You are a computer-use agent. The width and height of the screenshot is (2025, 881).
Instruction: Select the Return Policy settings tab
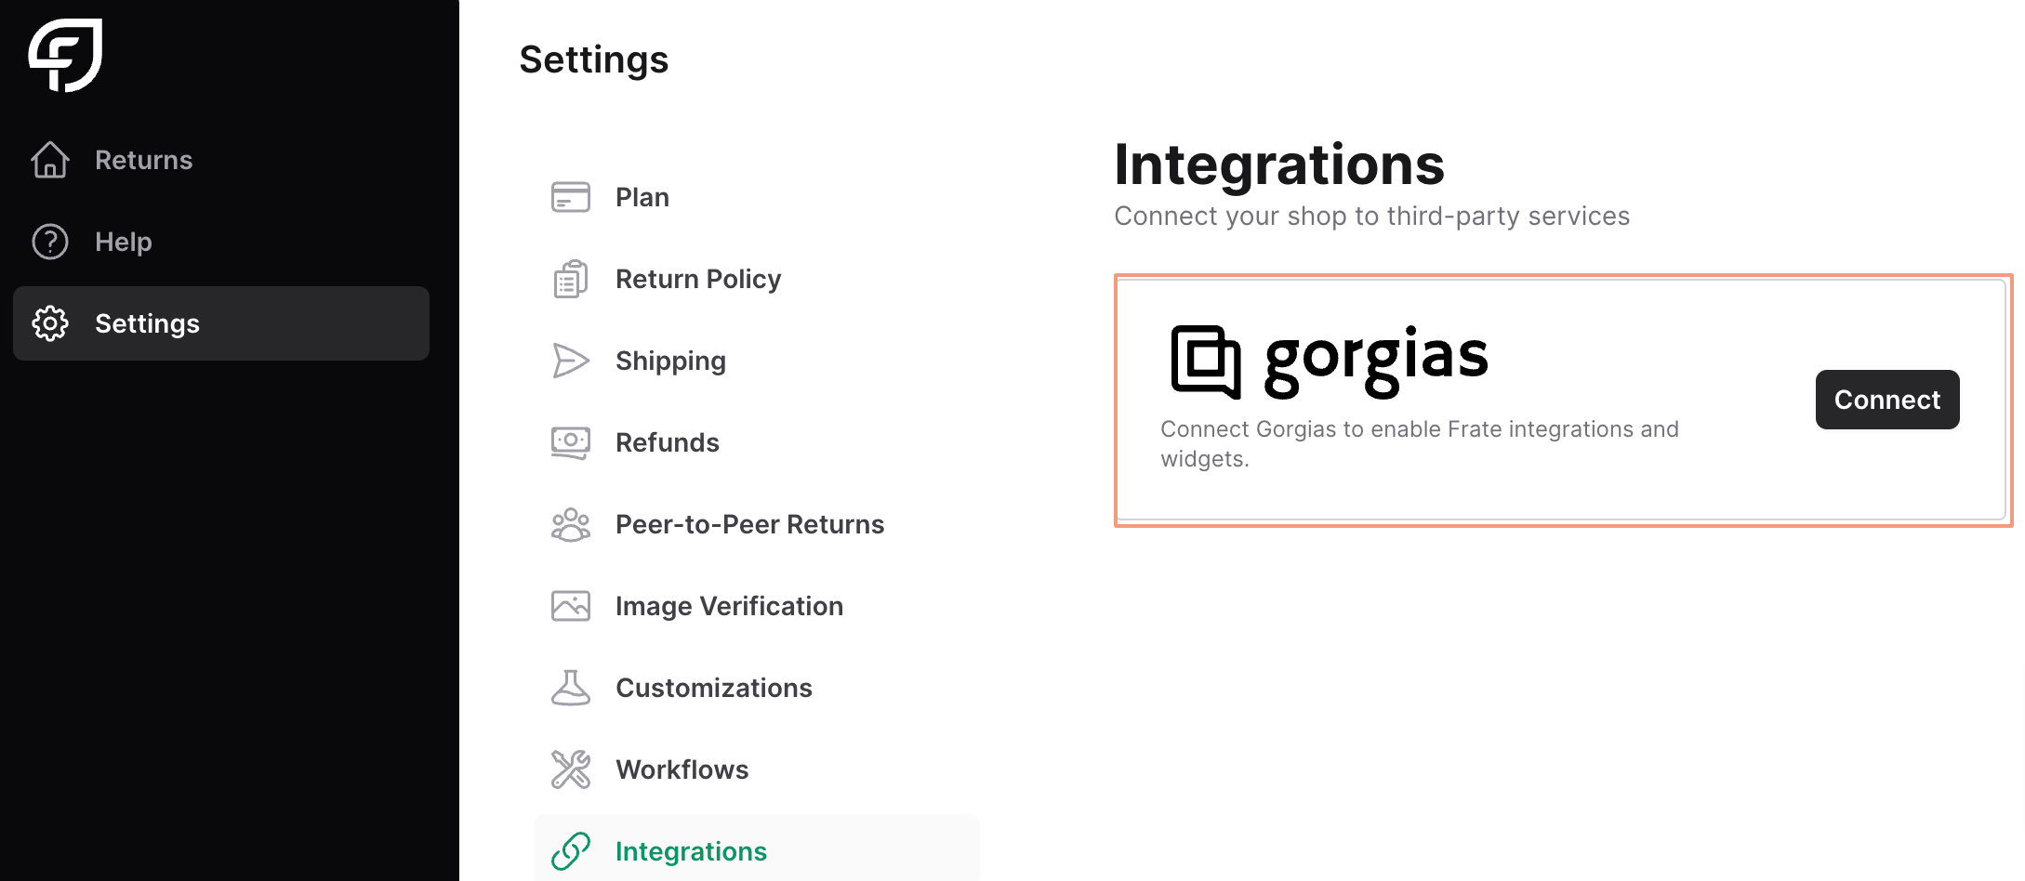697,279
